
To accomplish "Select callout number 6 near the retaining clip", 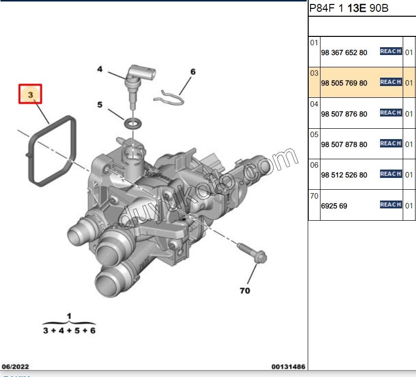I will coord(192,72).
